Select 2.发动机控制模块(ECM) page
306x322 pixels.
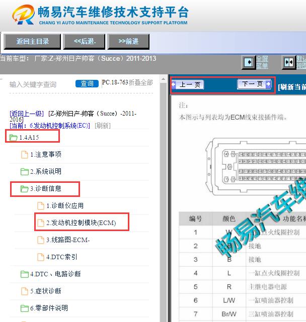[81, 223]
